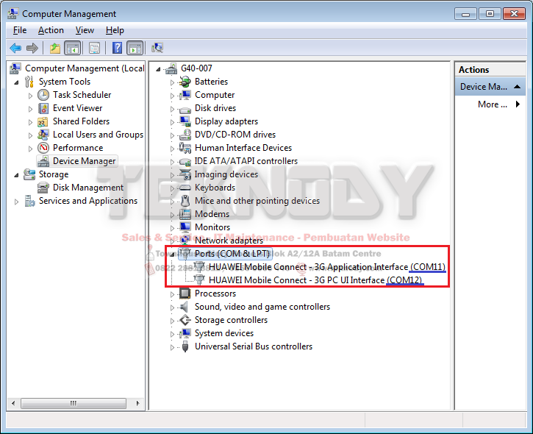Open the File menu
The width and height of the screenshot is (533, 434).
20,30
